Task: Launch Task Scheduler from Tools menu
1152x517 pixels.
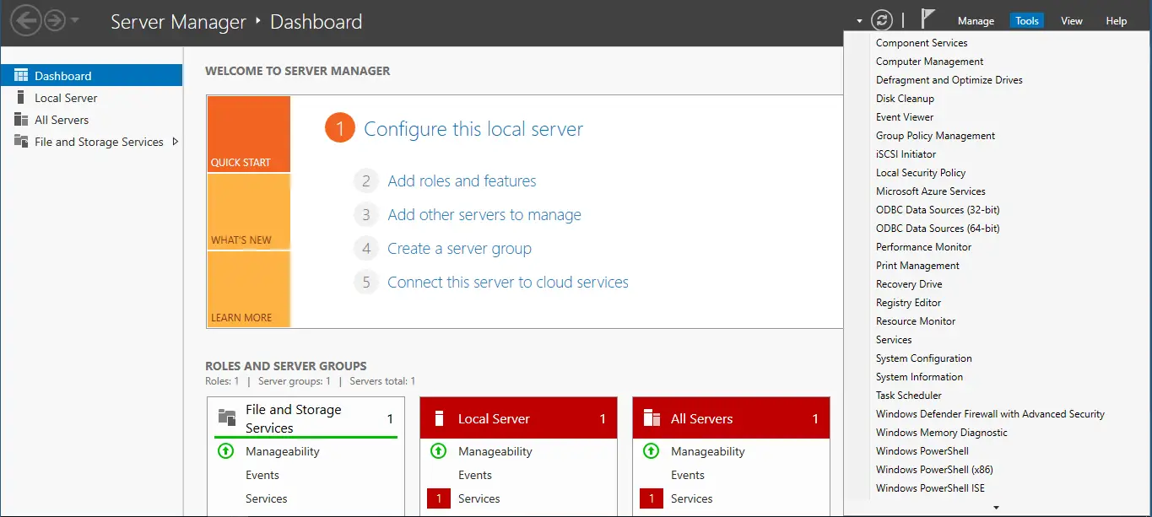Action: click(908, 396)
